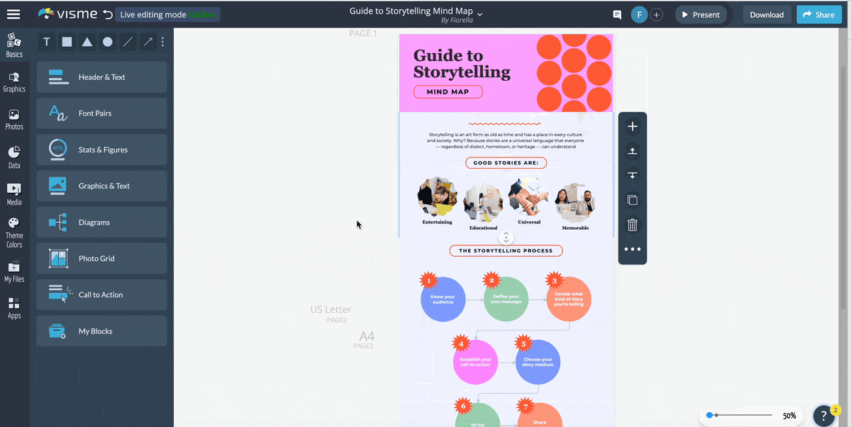851x427 pixels.
Task: Add a new block with the plus icon
Action: (632, 126)
